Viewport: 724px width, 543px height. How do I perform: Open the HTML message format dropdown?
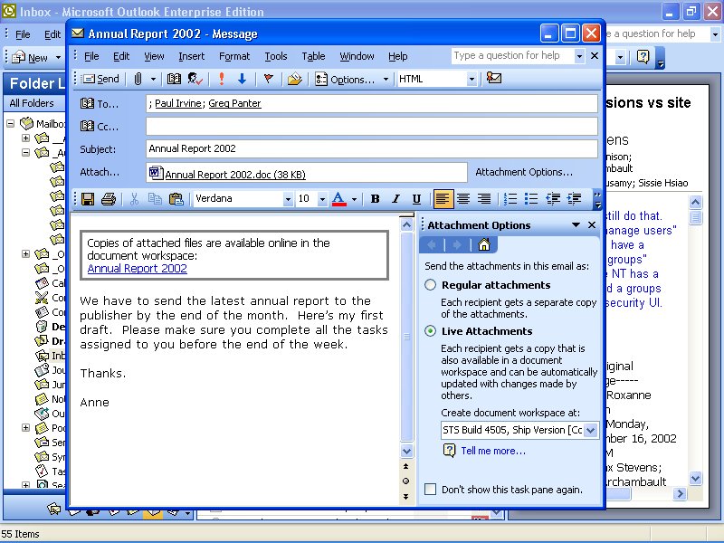(x=472, y=79)
